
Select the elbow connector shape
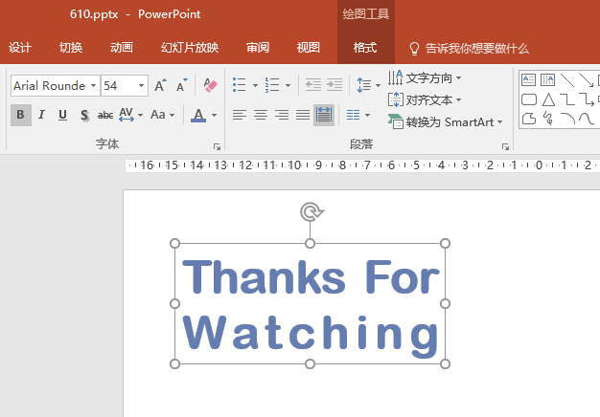click(567, 99)
